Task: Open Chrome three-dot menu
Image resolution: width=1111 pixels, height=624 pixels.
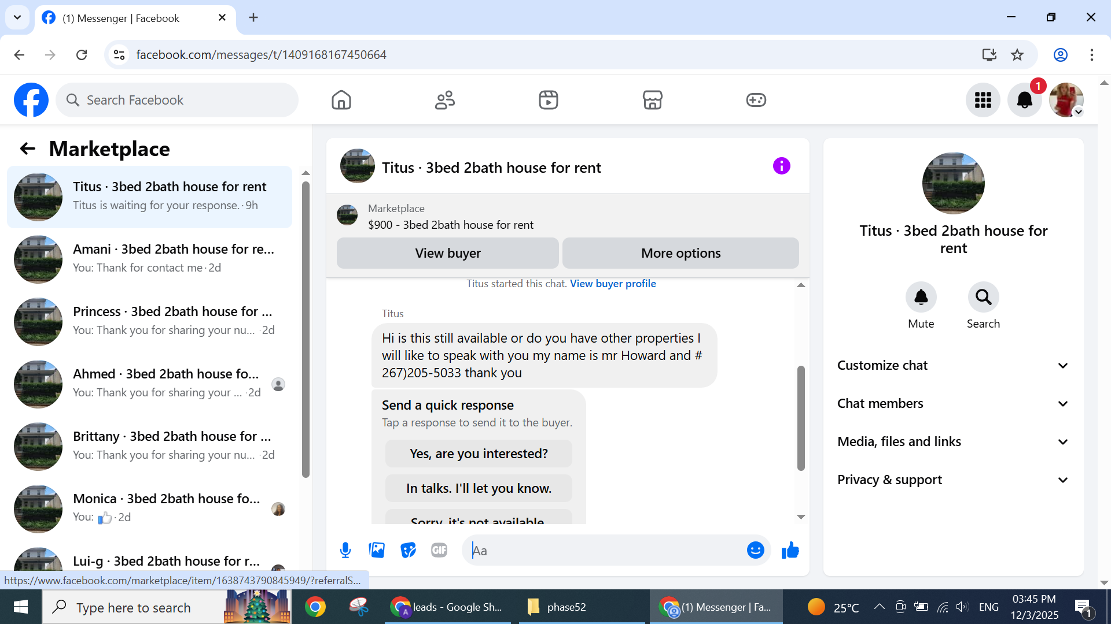Action: pyautogui.click(x=1092, y=55)
